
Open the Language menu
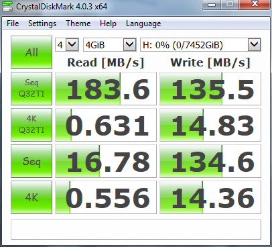tap(143, 23)
